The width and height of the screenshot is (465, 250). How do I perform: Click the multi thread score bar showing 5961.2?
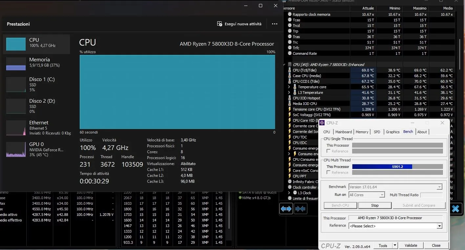pos(397,167)
